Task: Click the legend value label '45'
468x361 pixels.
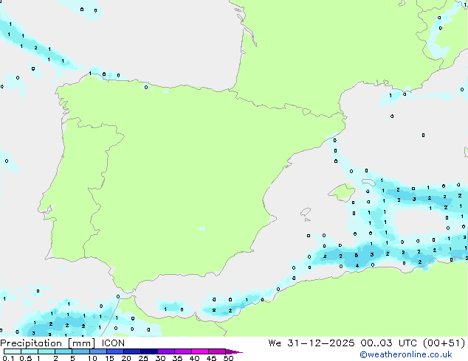Action: pyautogui.click(x=211, y=358)
